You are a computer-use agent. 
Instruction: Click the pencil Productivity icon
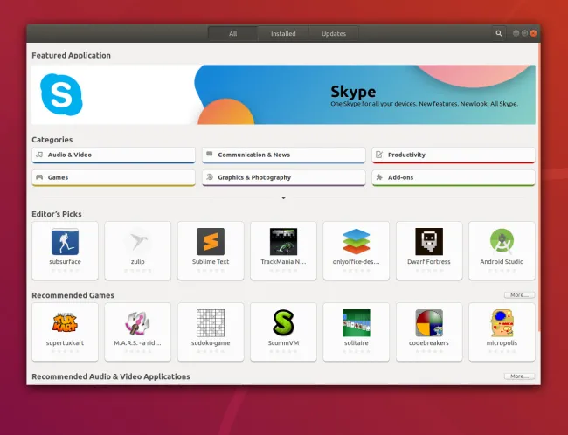click(379, 155)
